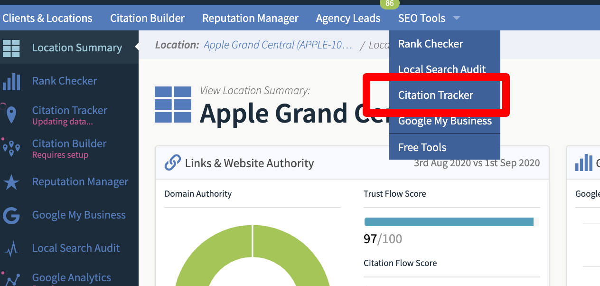Go to Location Summary in sidebar
Viewport: 600px width, 286px height.
(x=77, y=48)
